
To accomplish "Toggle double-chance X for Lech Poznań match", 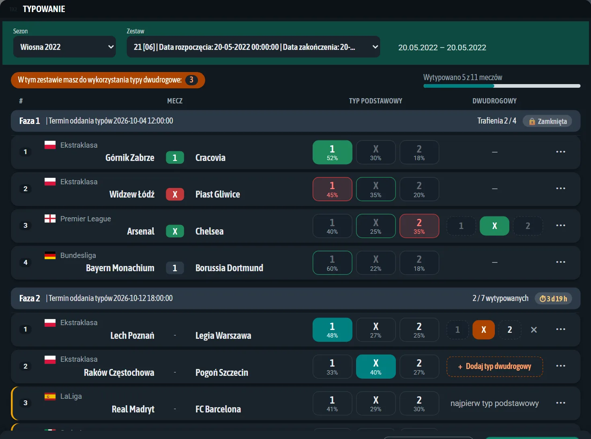I will [484, 330].
